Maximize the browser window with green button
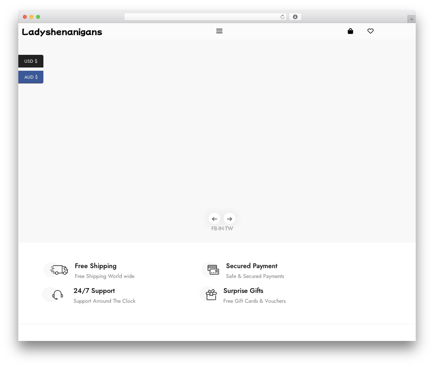The width and height of the screenshot is (434, 367). (x=38, y=17)
